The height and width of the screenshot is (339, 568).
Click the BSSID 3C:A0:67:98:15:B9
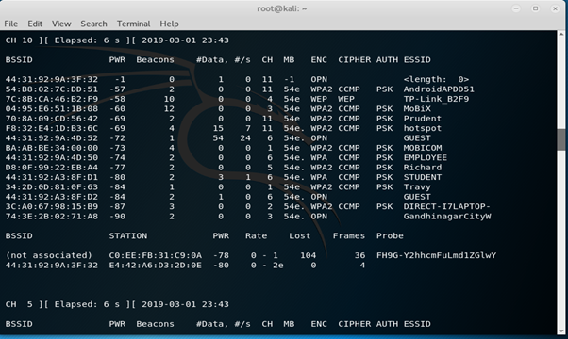point(52,206)
